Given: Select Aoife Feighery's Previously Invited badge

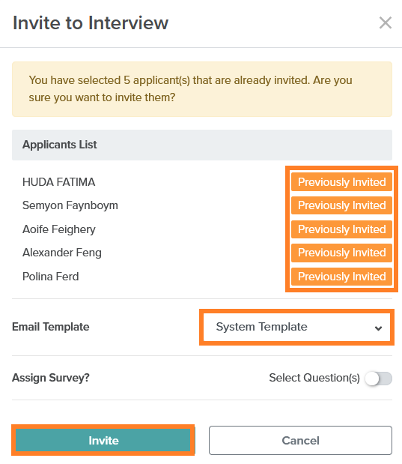Looking at the screenshot, I should [341, 229].
